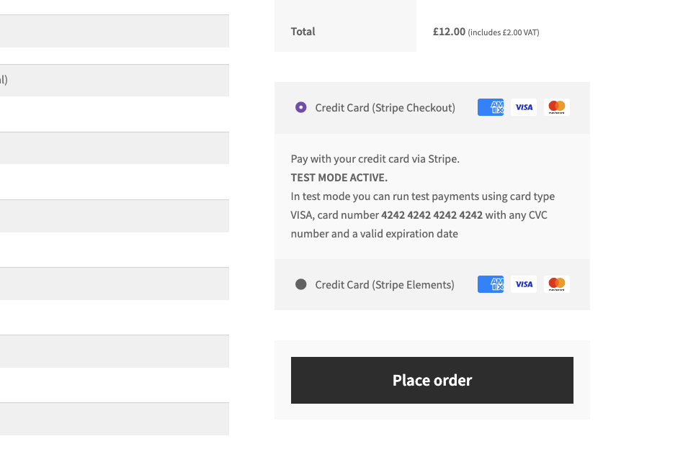Click "Pay with your credit card via Stripe" text
This screenshot has height=467, width=683.
pyautogui.click(x=375, y=159)
